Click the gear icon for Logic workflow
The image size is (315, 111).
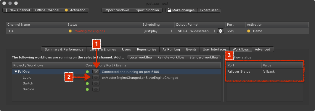tap(96, 78)
